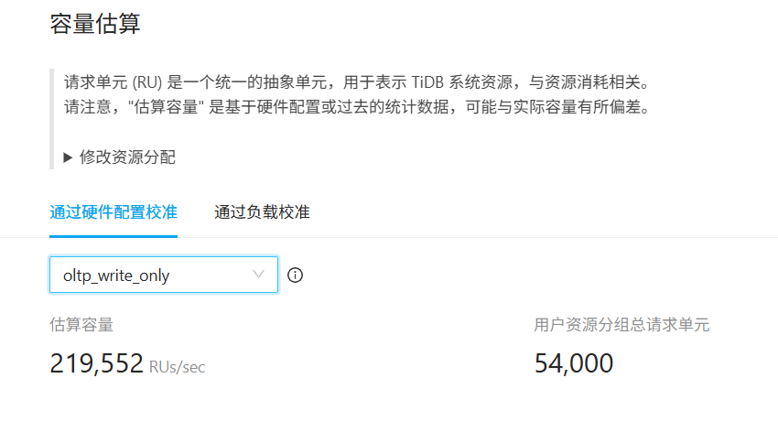Viewport: 778px width, 432px height.
Task: Click the 修改资源分配 label text
Action: coord(127,157)
